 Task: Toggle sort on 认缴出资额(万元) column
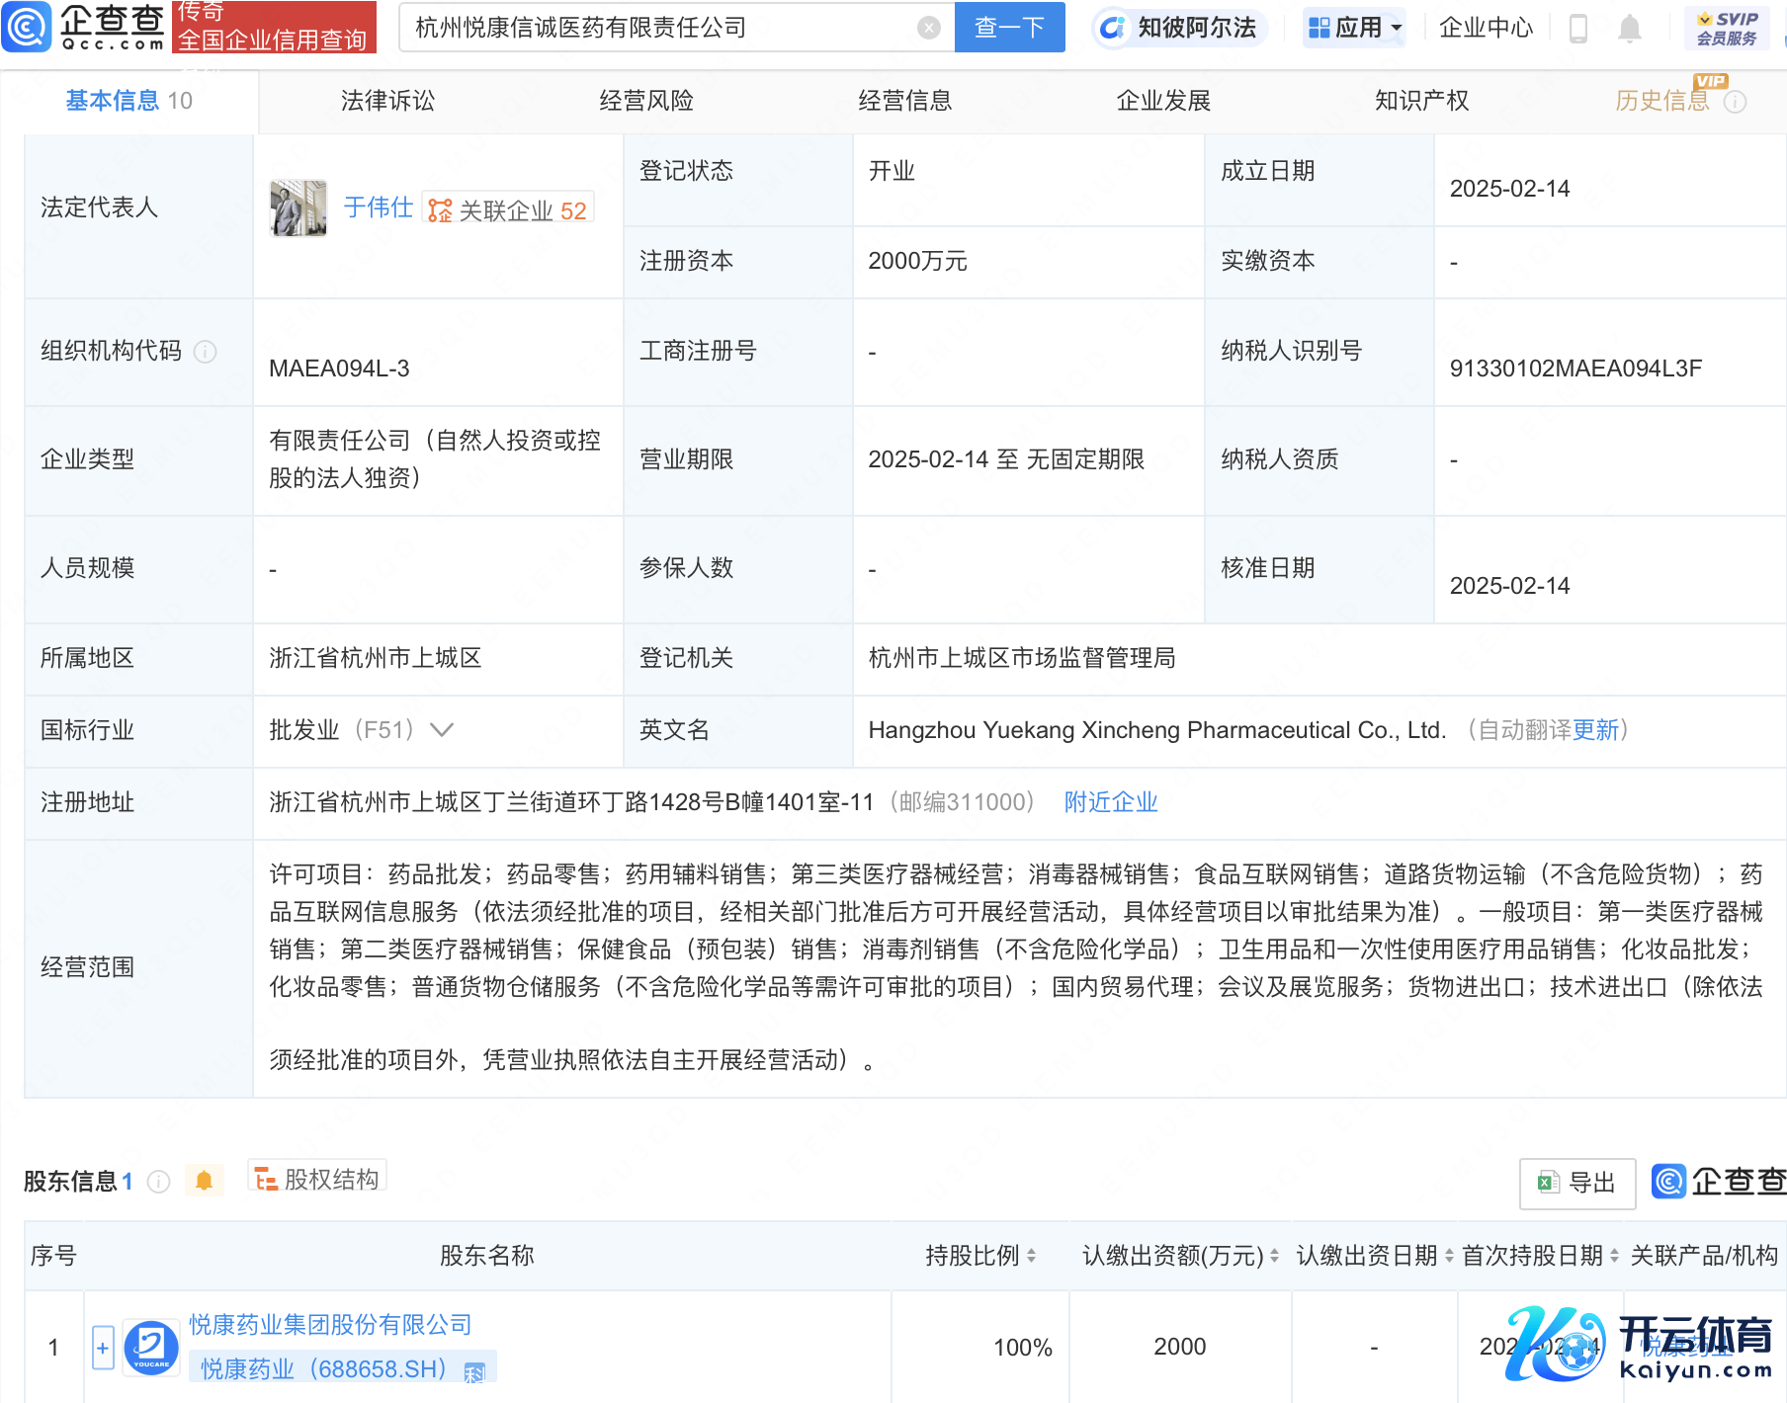click(1274, 1256)
